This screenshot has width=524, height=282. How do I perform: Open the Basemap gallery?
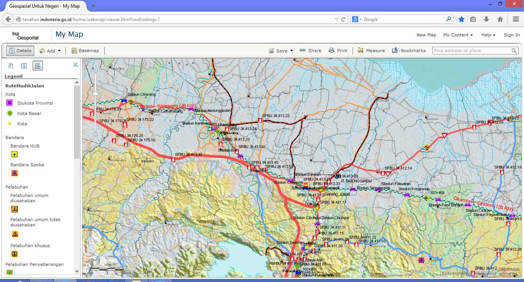(85, 51)
